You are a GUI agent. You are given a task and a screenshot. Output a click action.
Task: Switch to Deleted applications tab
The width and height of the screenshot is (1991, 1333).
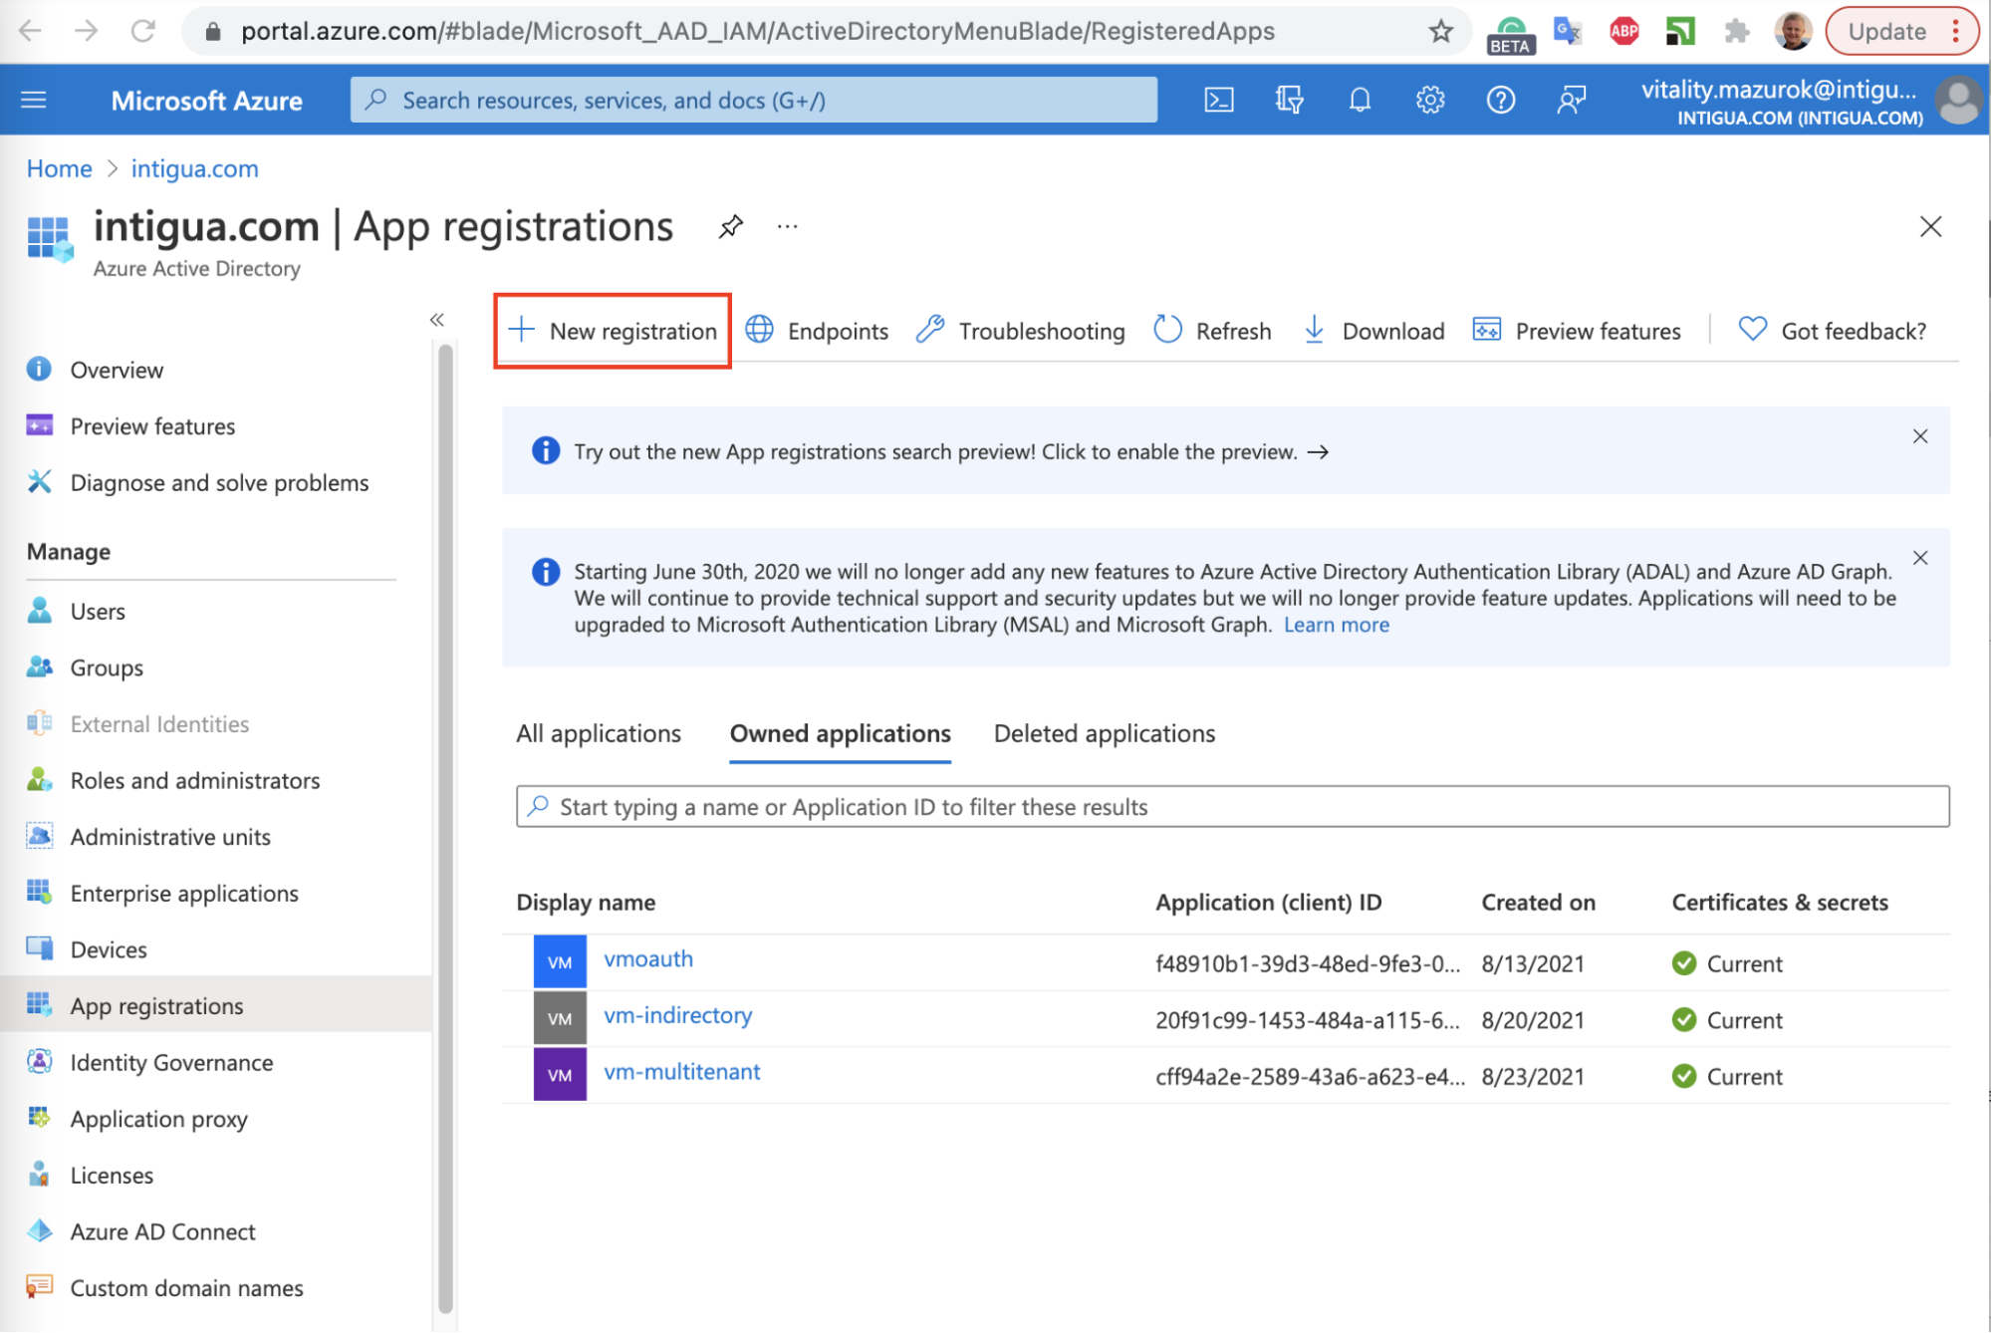[x=1104, y=734]
